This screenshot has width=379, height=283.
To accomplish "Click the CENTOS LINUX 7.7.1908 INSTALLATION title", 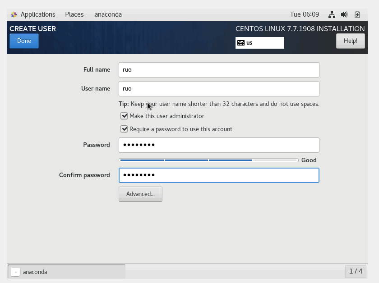I will point(300,29).
